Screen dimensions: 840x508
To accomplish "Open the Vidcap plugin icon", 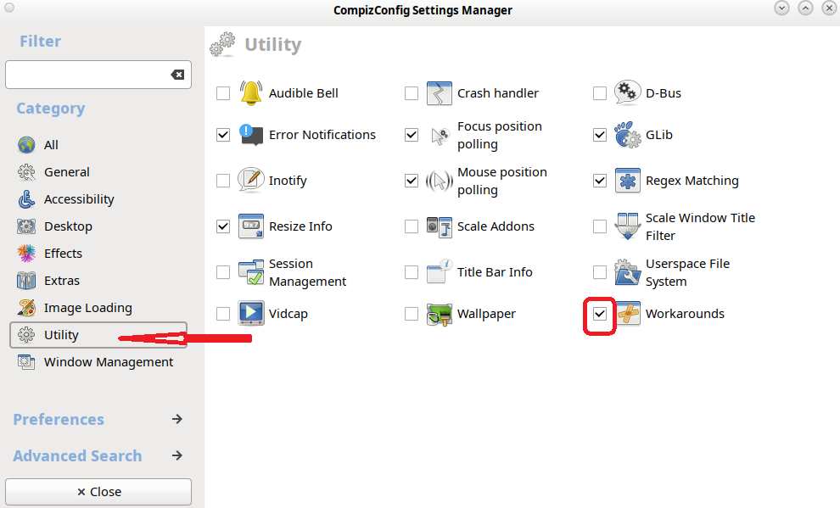I will (x=250, y=314).
